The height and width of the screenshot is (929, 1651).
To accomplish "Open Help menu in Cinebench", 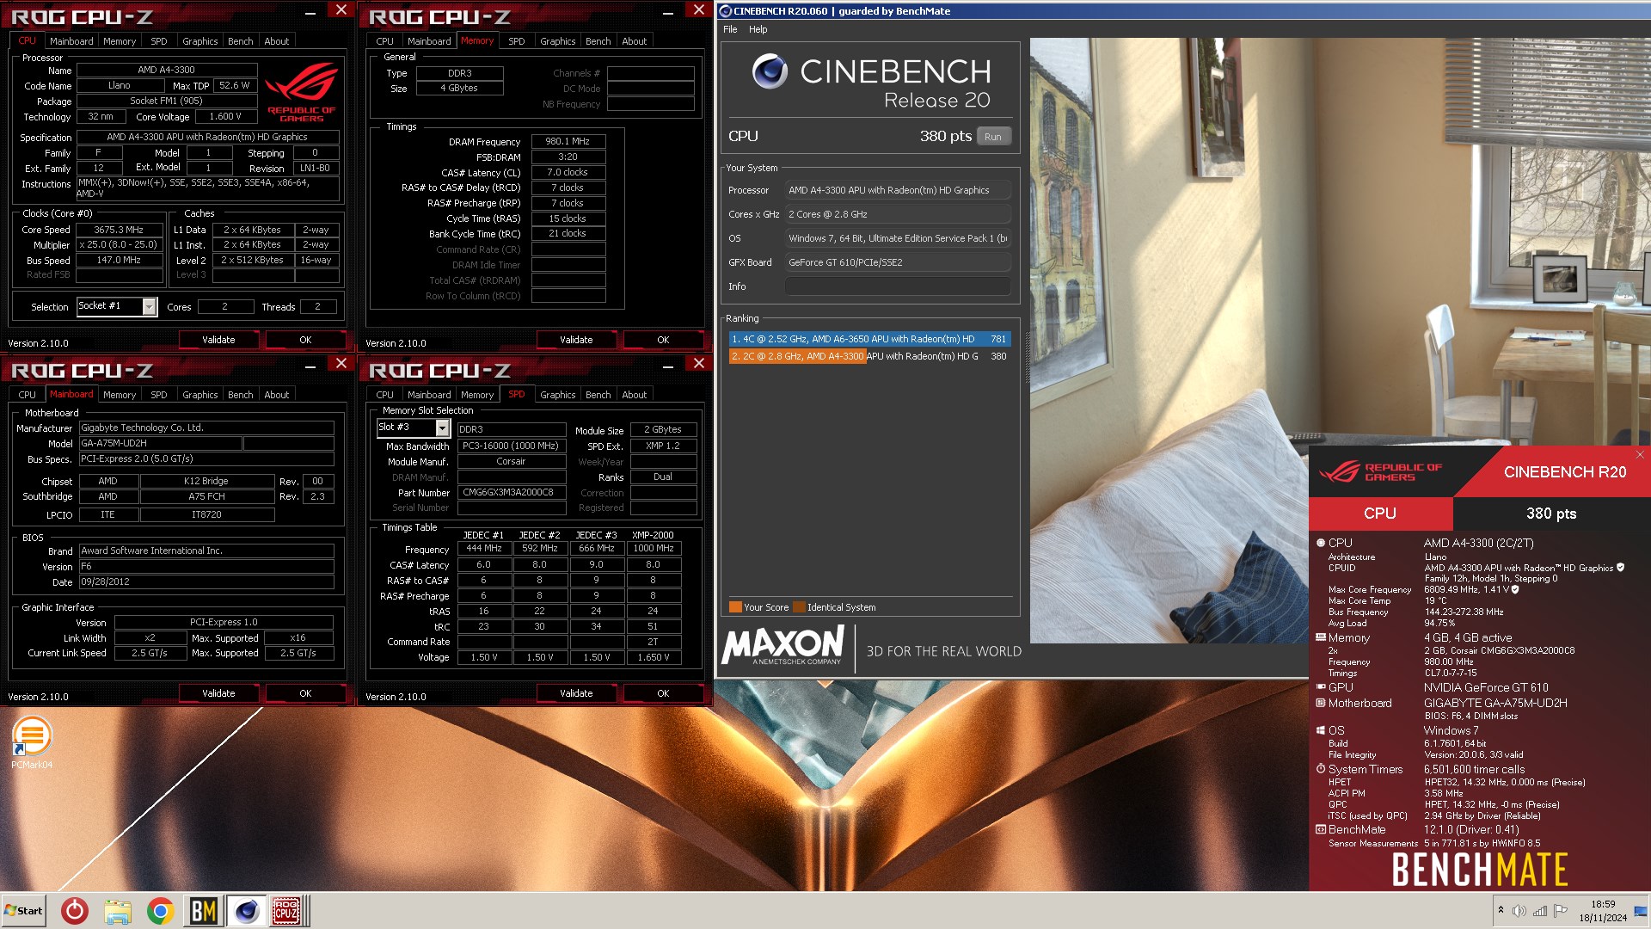I will pyautogui.click(x=758, y=29).
